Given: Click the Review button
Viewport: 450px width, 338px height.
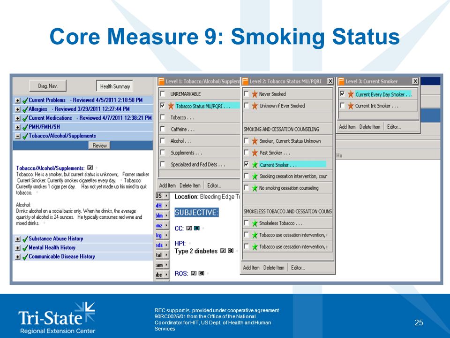Looking at the screenshot, I should tap(99, 146).
